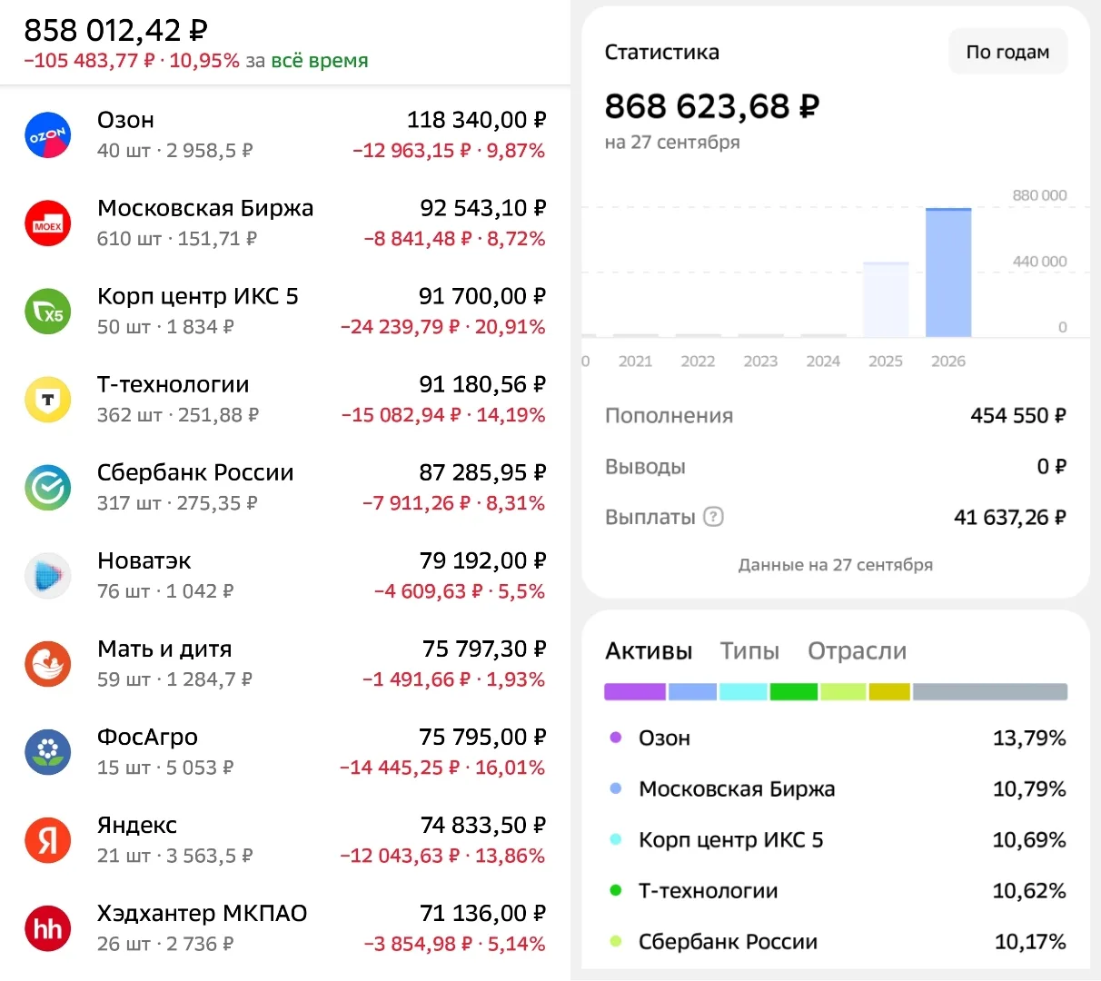Click Мать и дитя value 75 797,30 ₽
This screenshot has width=1101, height=981.
tap(484, 649)
